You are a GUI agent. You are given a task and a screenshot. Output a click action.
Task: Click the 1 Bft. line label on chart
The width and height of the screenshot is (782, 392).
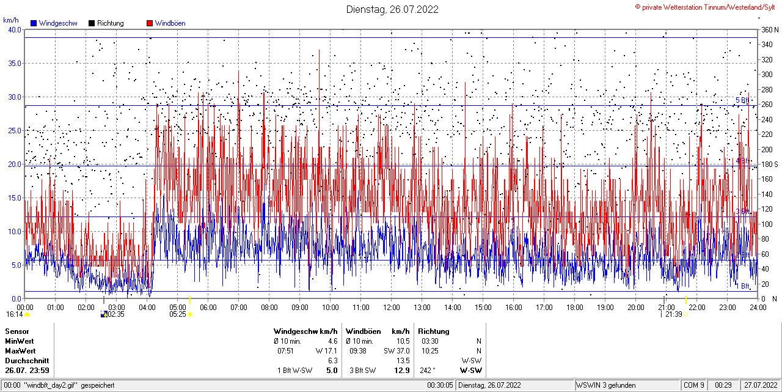click(x=742, y=286)
